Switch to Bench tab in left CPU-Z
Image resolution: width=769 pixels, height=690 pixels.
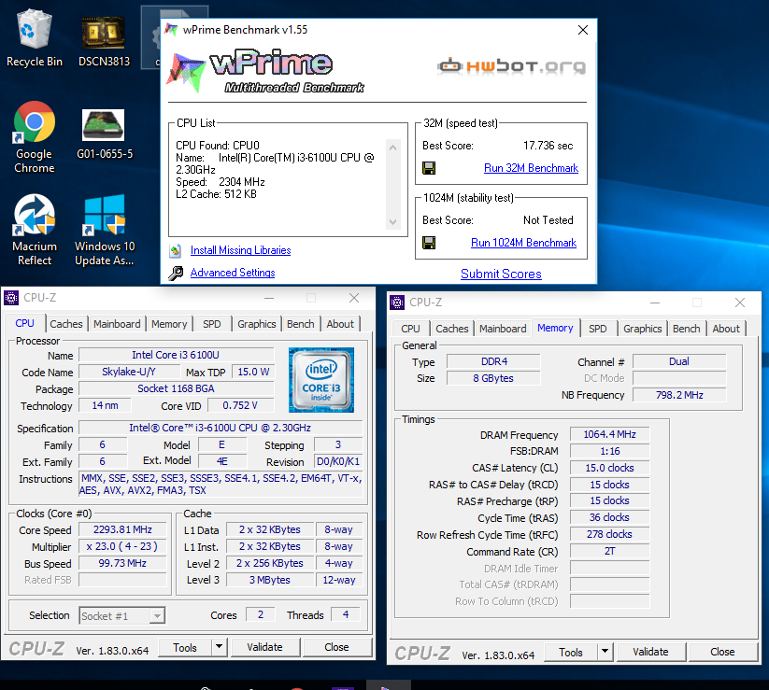point(301,324)
